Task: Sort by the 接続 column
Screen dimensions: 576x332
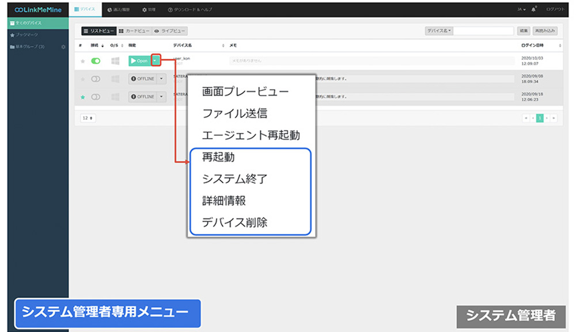Action: tap(97, 45)
